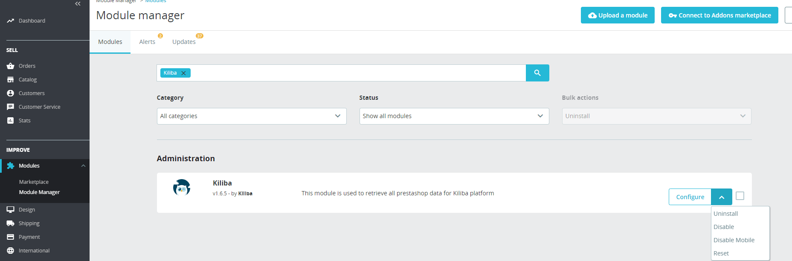Viewport: 792px width, 261px height.
Task: Click the Updates badge showing 37
Action: 200,36
